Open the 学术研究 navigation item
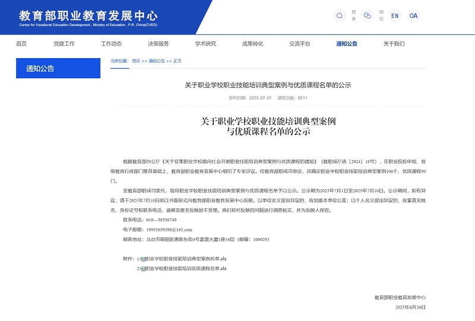475x321 pixels. coord(205,44)
